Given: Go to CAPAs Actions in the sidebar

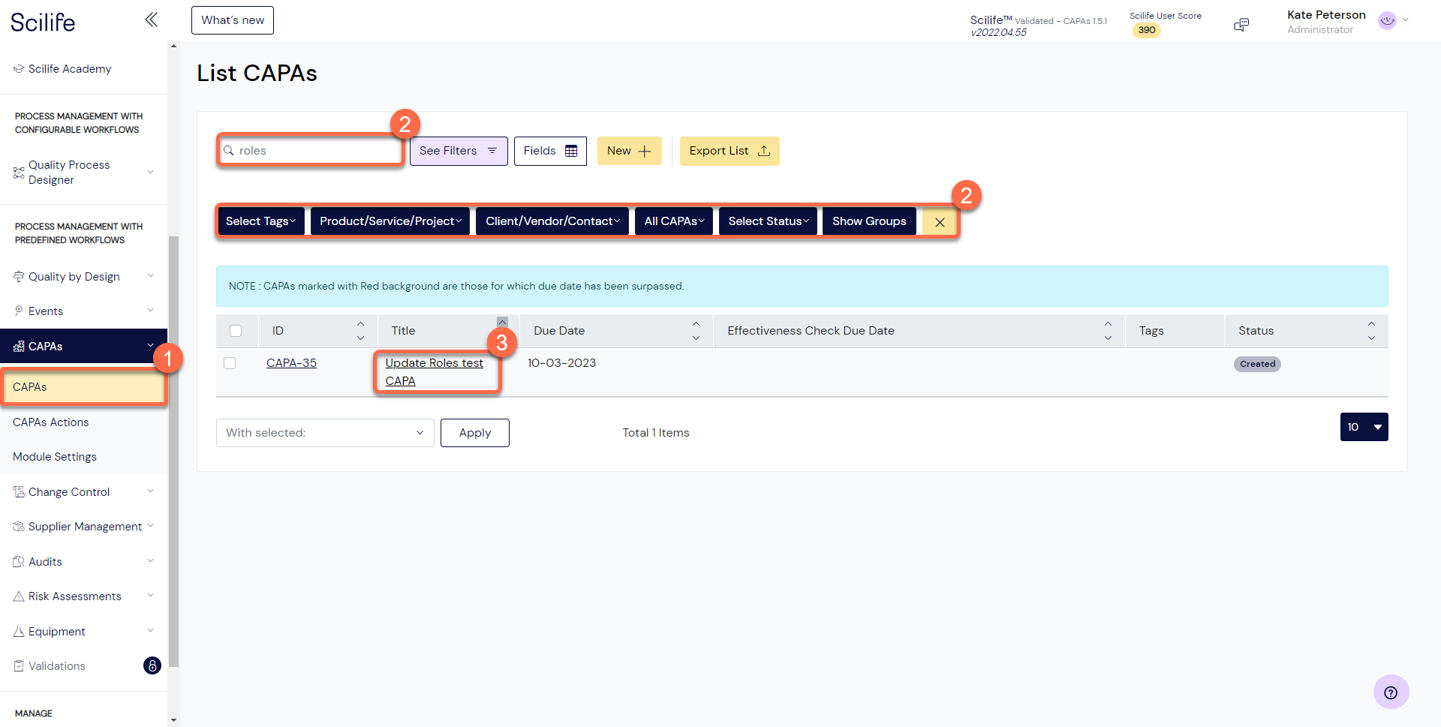Looking at the screenshot, I should coord(50,422).
